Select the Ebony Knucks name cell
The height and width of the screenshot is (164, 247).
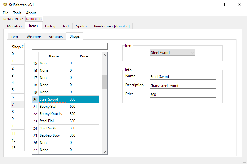point(54,114)
